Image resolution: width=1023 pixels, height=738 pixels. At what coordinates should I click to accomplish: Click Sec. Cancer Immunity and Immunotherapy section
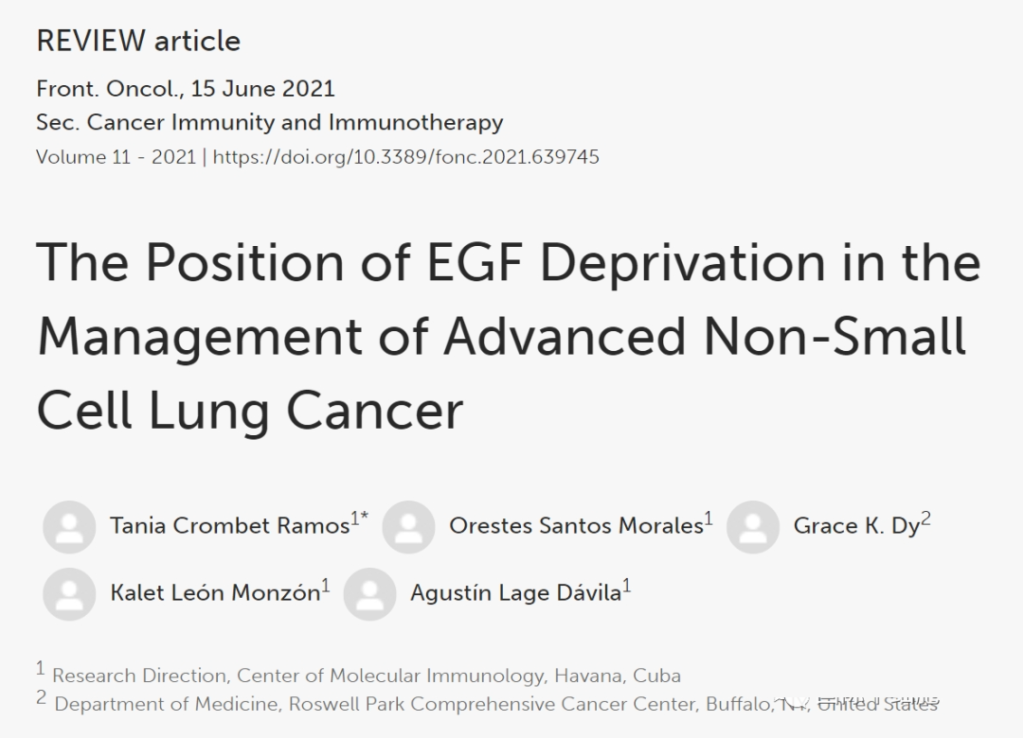click(269, 123)
